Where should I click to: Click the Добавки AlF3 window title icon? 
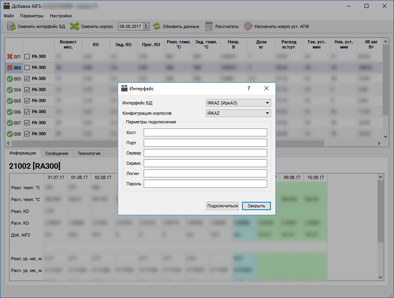7,6
